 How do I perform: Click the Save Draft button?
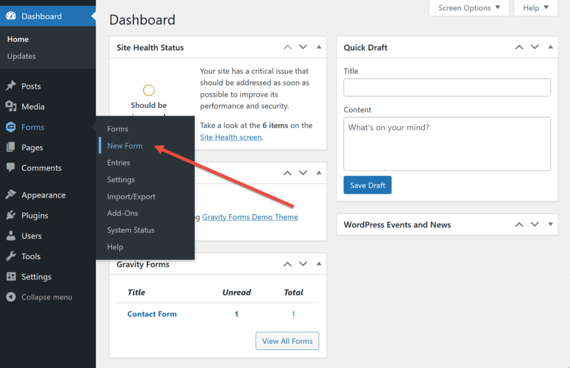[x=367, y=185]
